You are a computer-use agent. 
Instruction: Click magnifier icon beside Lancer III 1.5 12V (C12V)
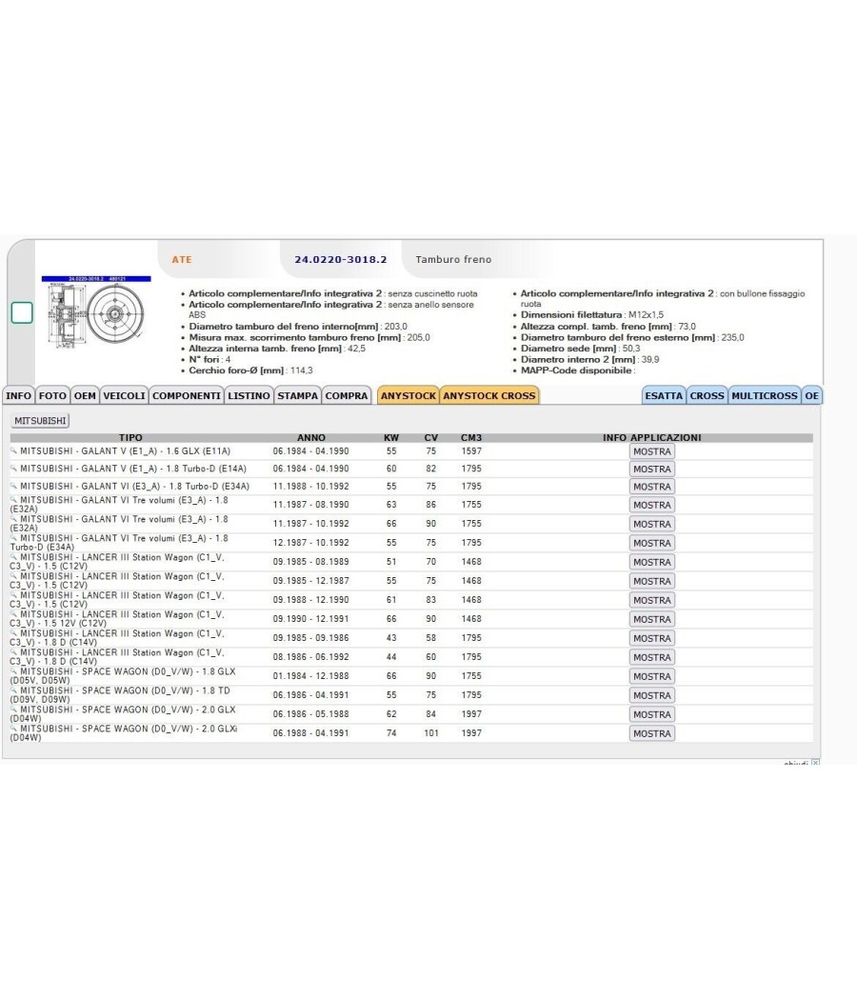click(x=13, y=614)
